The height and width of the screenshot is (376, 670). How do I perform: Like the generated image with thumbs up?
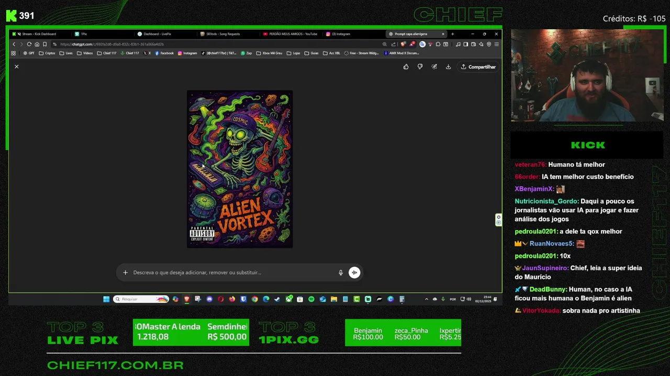pos(406,67)
